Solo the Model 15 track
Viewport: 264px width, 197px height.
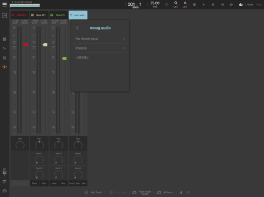coord(63,183)
